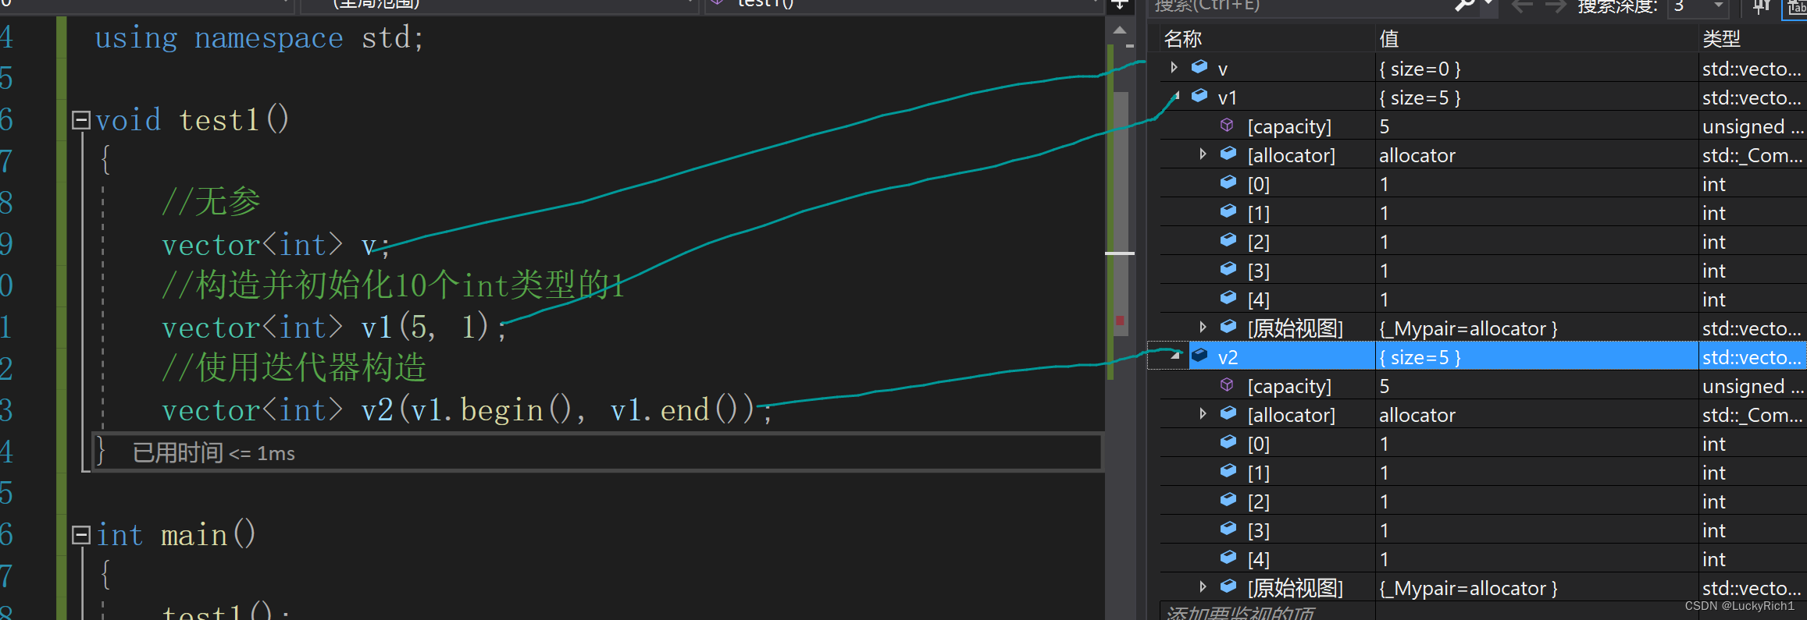Collapse the main() function code block
This screenshot has height=620, width=1807.
coord(80,535)
